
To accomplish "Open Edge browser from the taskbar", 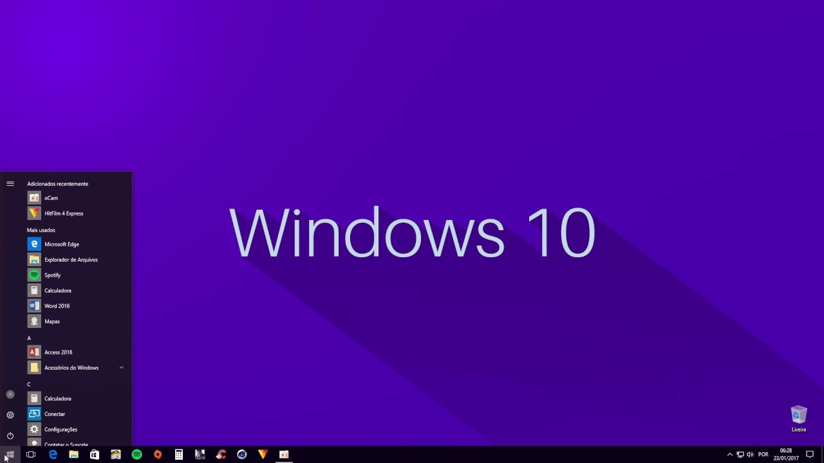I will [53, 455].
